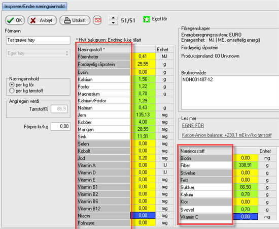279x229 pixels.
Task: Click the Tørrstoff% value field
Action: coord(59,109)
